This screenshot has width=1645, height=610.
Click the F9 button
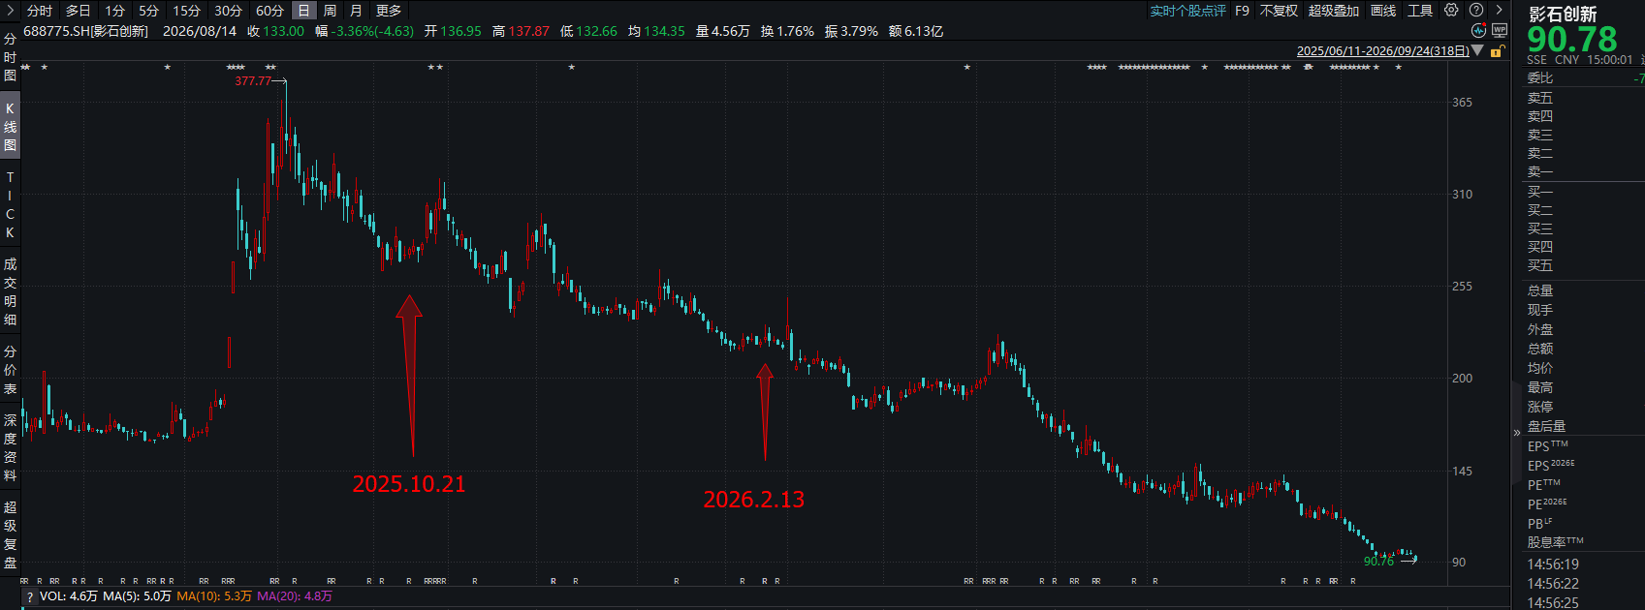1242,11
